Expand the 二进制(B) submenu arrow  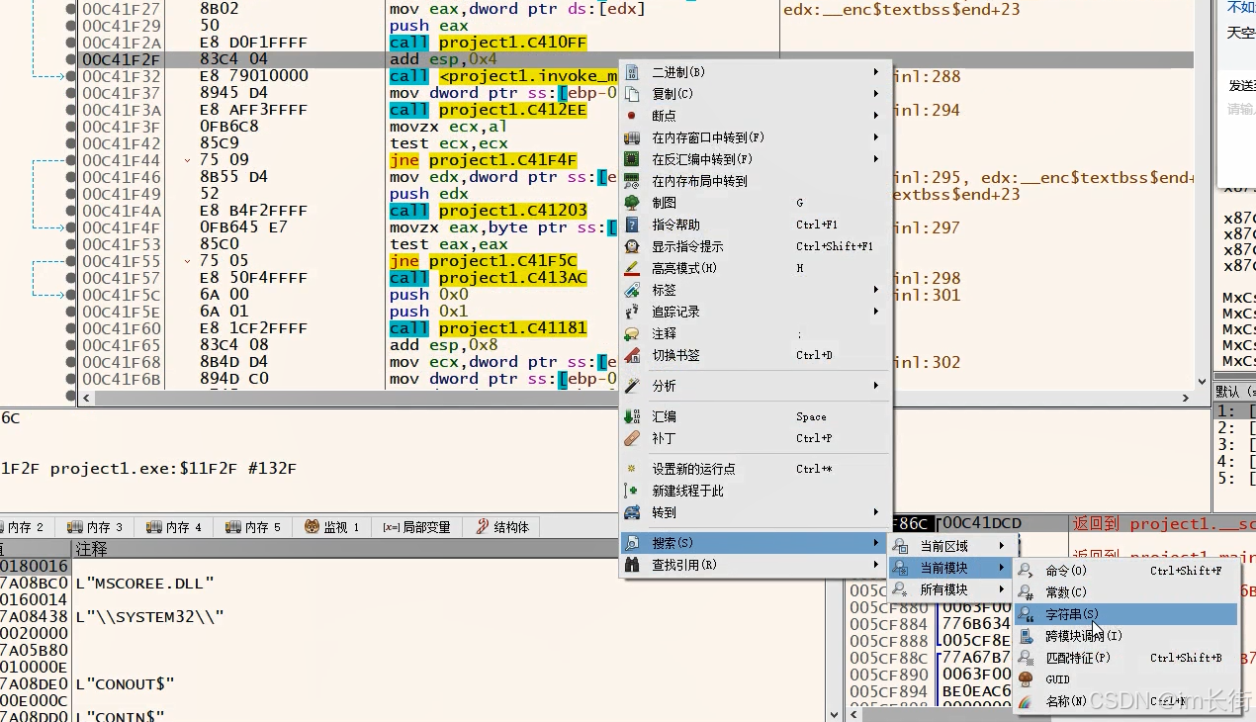876,72
